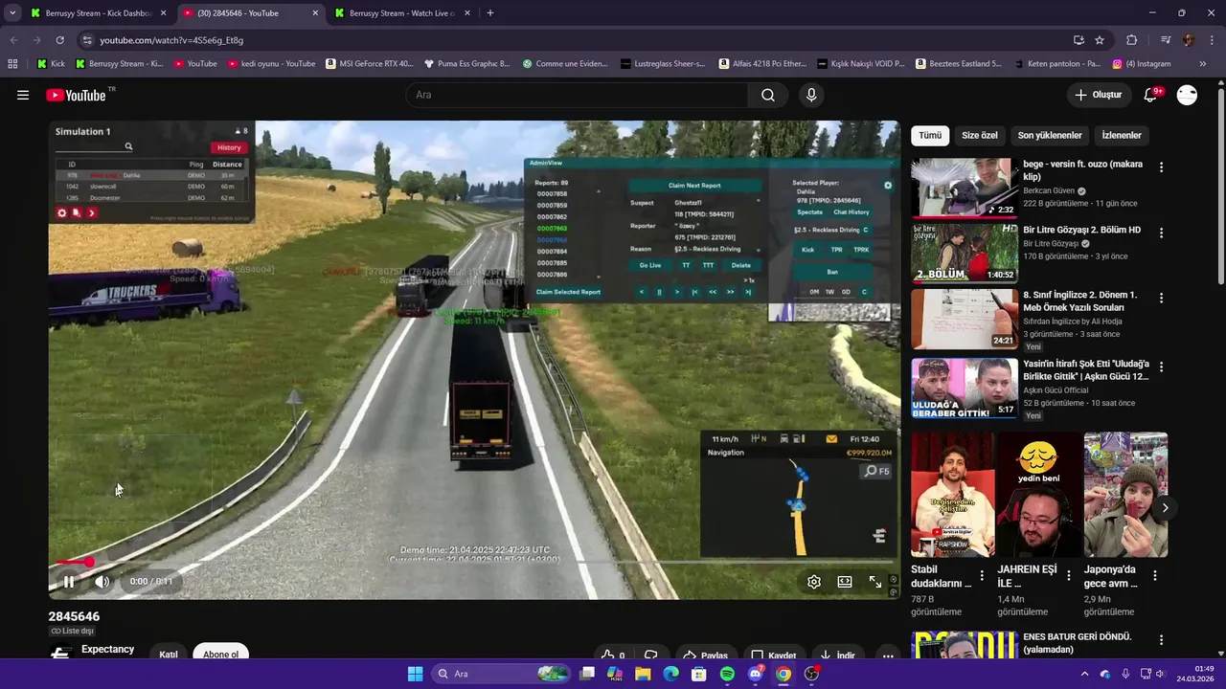
Task: Open options for JAHREIN EŞİ short
Action: [x=1068, y=576]
